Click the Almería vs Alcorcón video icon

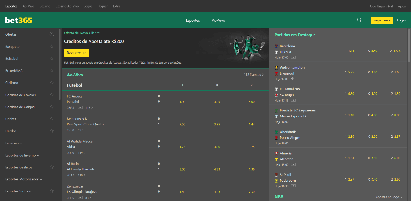coord(293,165)
